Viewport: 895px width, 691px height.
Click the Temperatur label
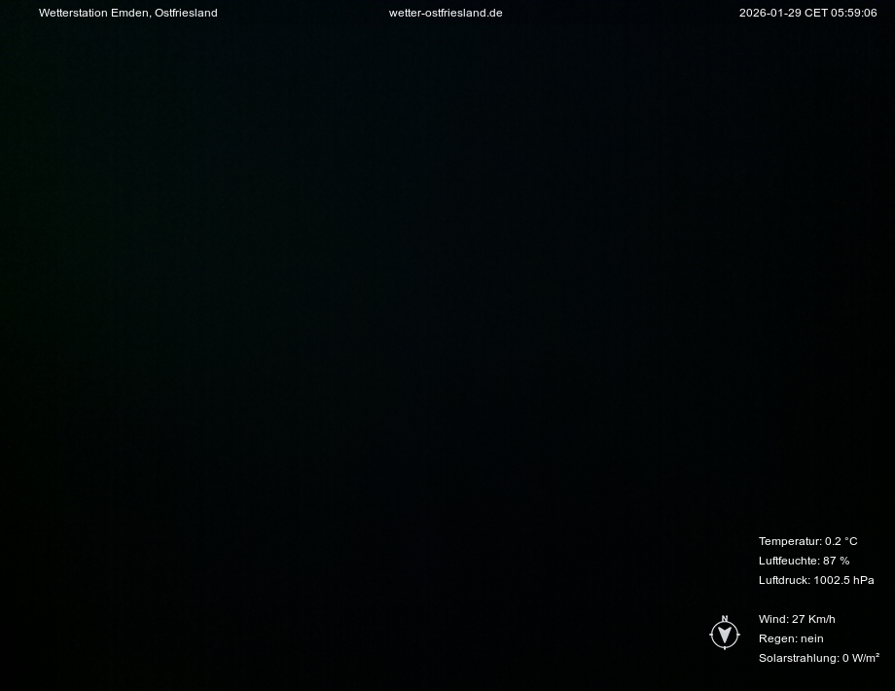coord(789,541)
